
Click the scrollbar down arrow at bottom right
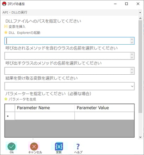click(140, 137)
